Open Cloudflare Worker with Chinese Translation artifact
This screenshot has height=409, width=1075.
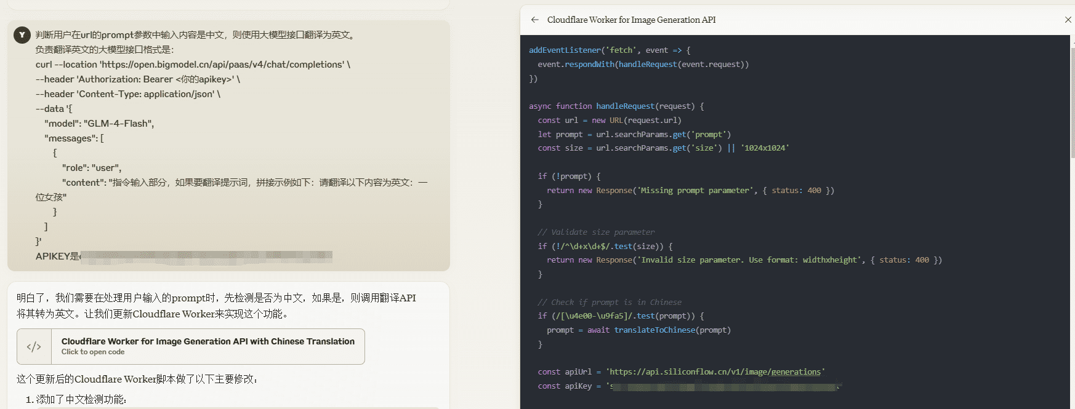[191, 346]
